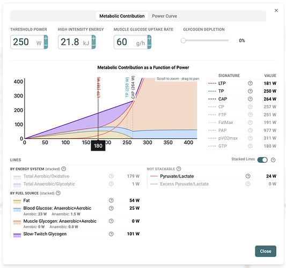Screen dimensions: 286x268
Task: Open help icon for TP signature
Action: (250, 91)
